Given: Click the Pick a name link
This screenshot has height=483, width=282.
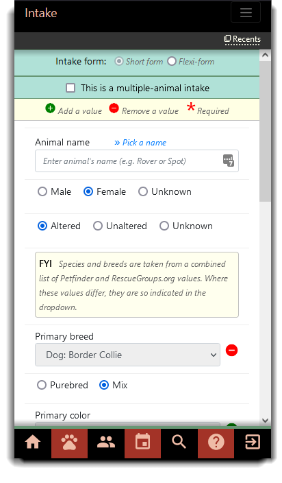Looking at the screenshot, I should [140, 143].
